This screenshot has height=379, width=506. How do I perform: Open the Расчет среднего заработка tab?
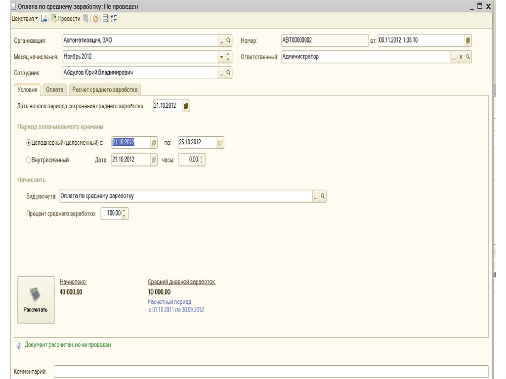(x=105, y=89)
